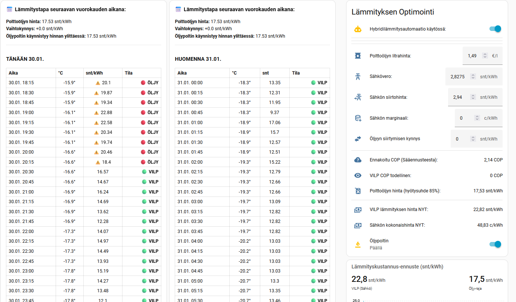Turn off the Öljypoltin switch
The height and width of the screenshot is (302, 516).
[495, 244]
